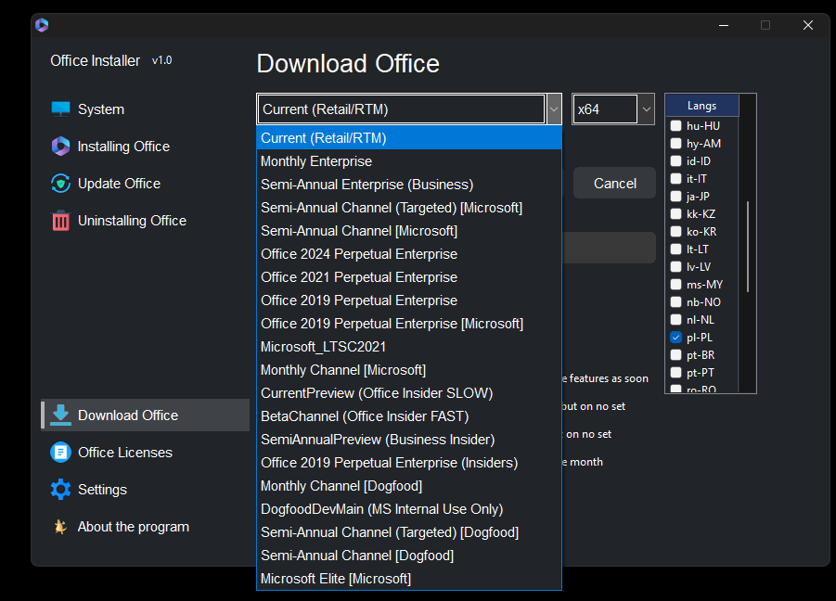This screenshot has height=601, width=836.
Task: Choose Semi-Annual Channel (Targeted) [Dogfood]
Action: tap(409, 532)
